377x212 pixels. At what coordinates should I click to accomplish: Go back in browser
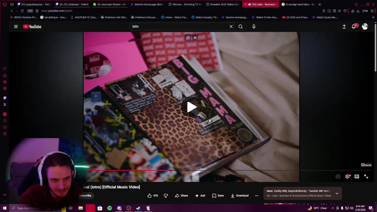point(12,11)
